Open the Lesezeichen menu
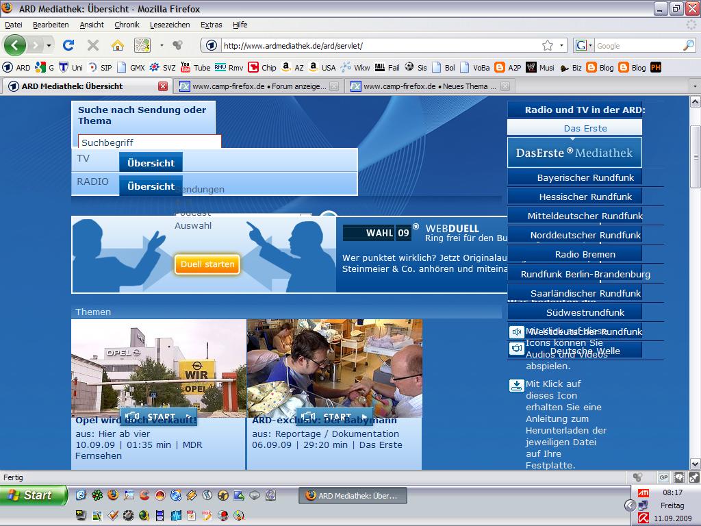 [170, 25]
